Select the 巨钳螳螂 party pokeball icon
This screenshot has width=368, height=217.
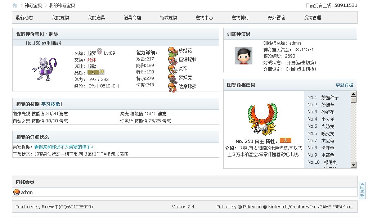point(173,60)
